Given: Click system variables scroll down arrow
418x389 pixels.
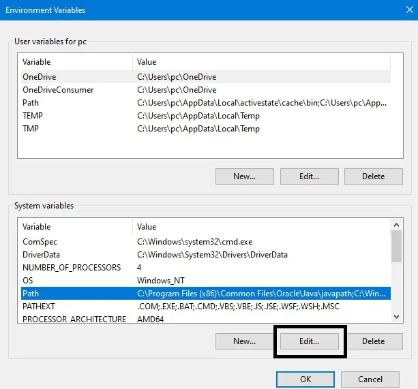Looking at the screenshot, I should [396, 317].
